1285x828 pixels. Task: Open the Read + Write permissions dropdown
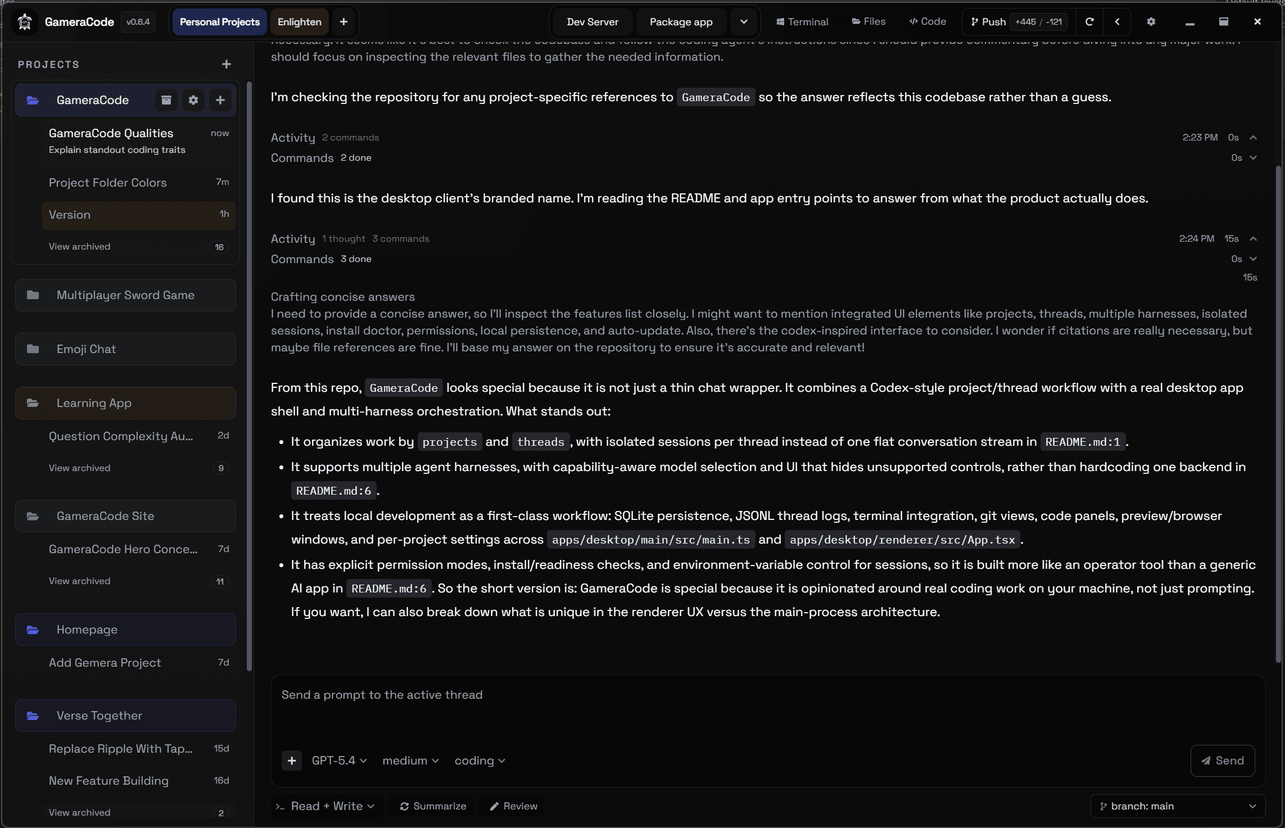coord(325,806)
